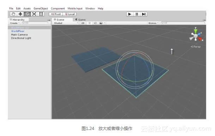Open the Component menu
This screenshot has height=136, width=215.
tap(58, 8)
